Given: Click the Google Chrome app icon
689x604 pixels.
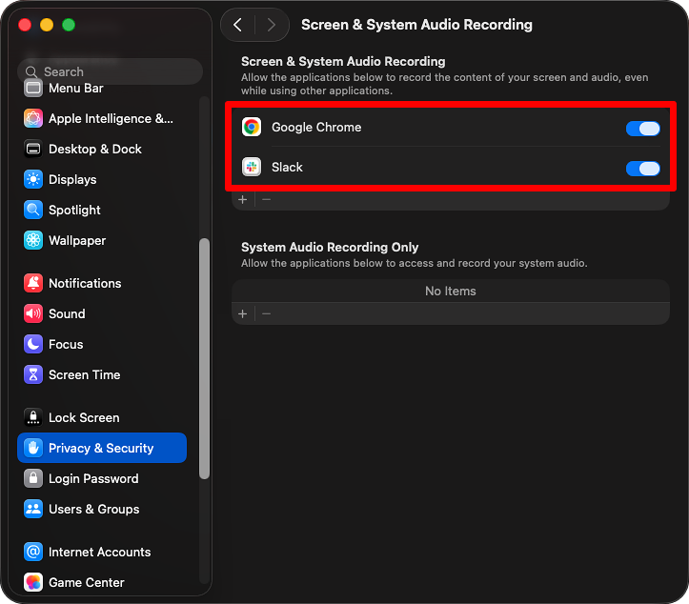Looking at the screenshot, I should point(252,127).
